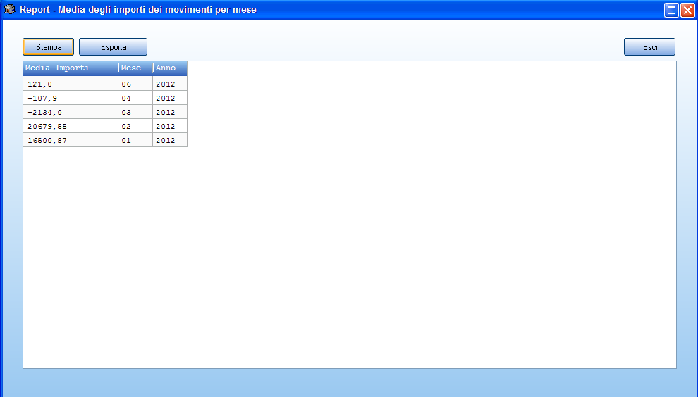Click month cell 03
The image size is (698, 397).
(135, 112)
